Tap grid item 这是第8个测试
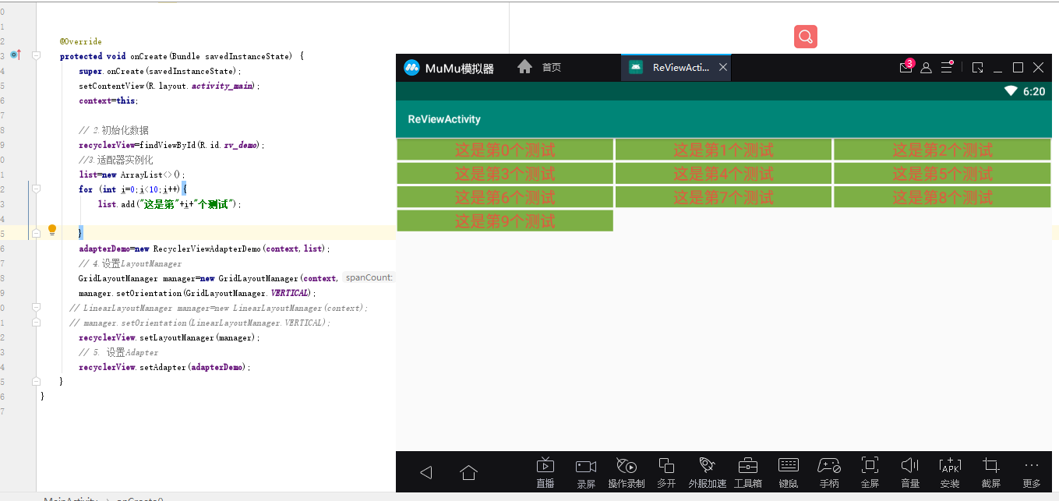Image resolution: width=1059 pixels, height=501 pixels. 942,197
